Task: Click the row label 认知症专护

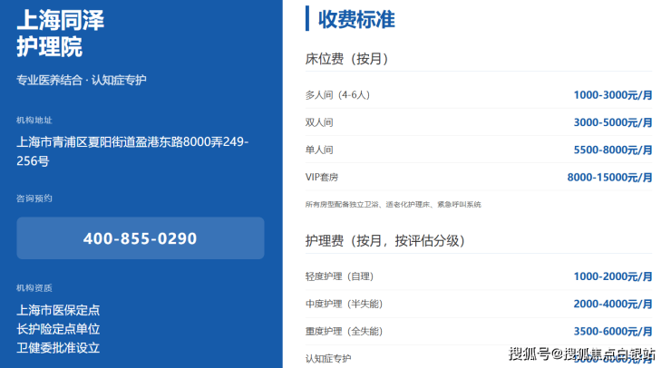Action: [x=328, y=359]
